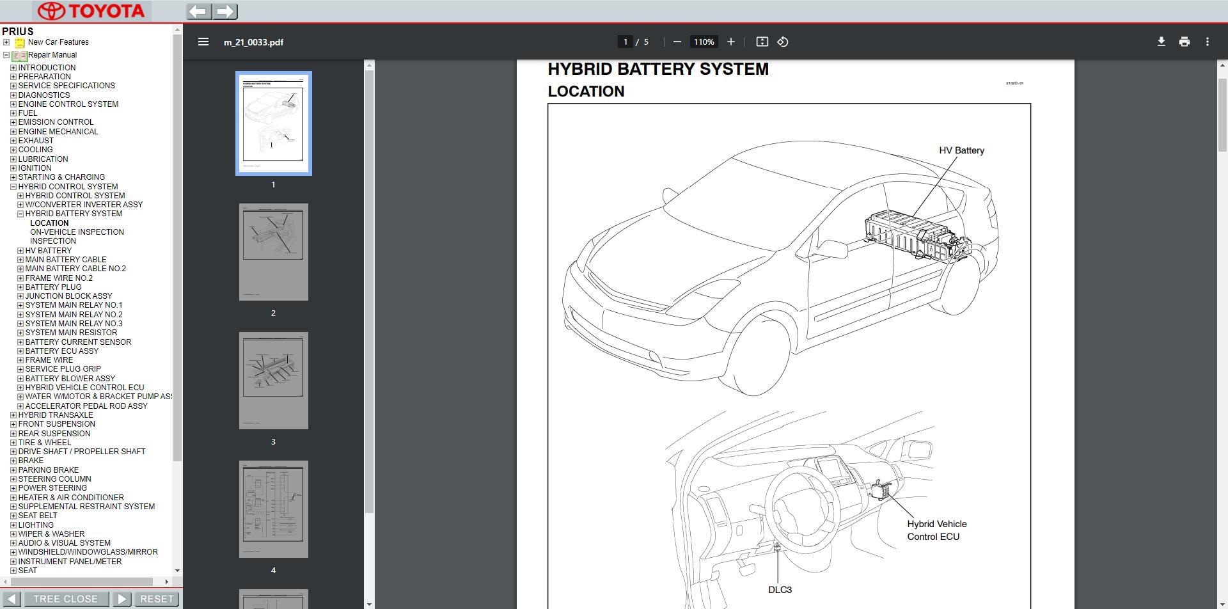Select BATTERY BLOWER ASSY item
The width and height of the screenshot is (1228, 609).
point(70,379)
